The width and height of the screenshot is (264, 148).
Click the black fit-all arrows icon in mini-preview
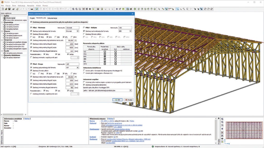pyautogui.click(x=222, y=135)
